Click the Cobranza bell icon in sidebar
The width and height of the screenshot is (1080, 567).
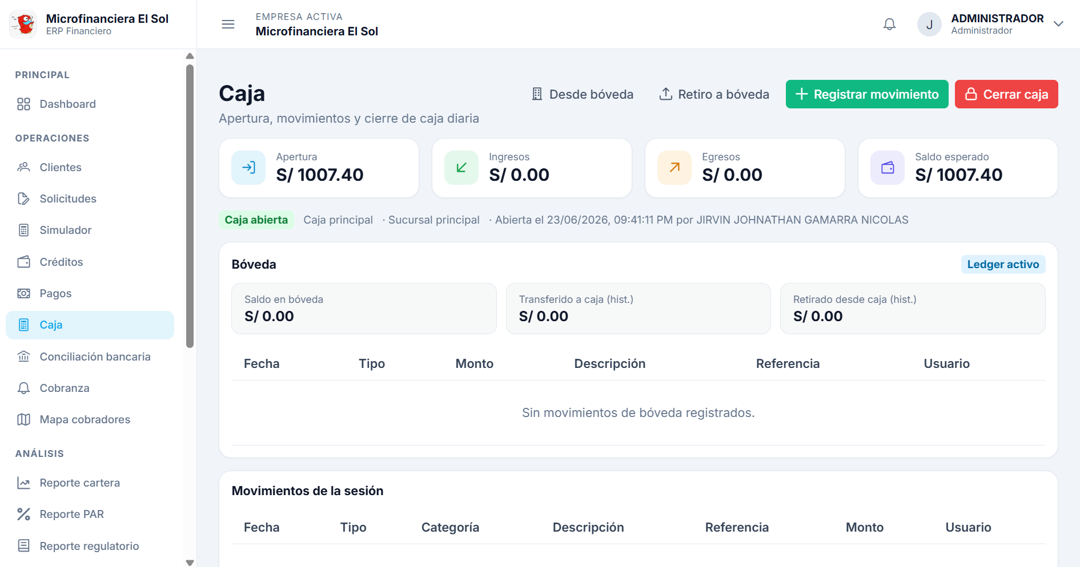[23, 388]
